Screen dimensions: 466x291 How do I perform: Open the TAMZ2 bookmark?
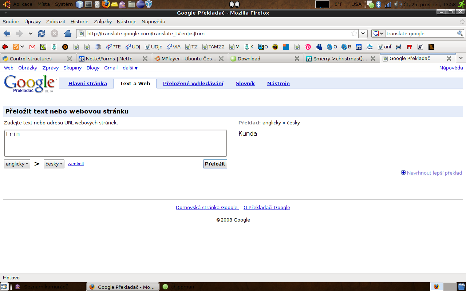coord(214,47)
